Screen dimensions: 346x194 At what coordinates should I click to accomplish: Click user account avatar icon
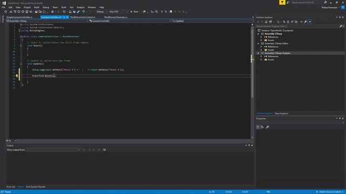[x=343, y=8]
